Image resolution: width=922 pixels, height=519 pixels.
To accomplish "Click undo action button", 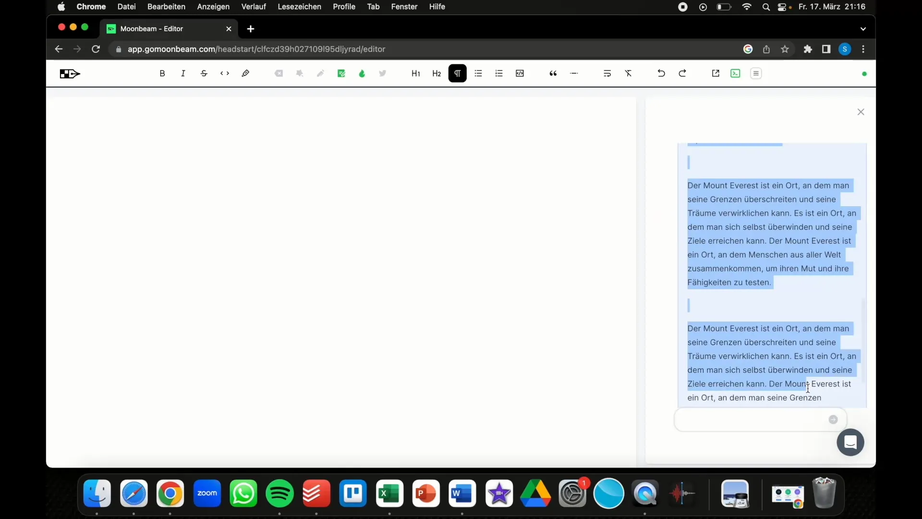I will [x=661, y=73].
